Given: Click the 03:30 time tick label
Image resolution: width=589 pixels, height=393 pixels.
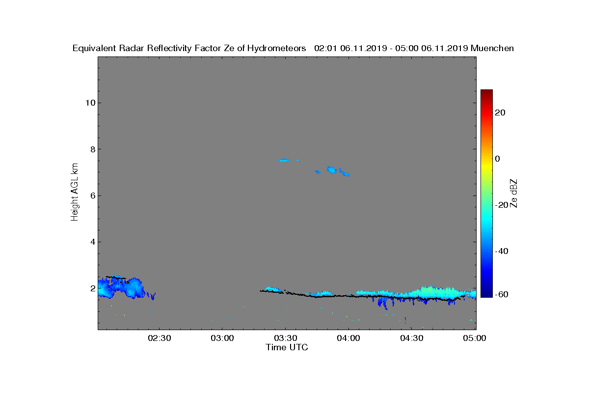Looking at the screenshot, I should (x=285, y=338).
